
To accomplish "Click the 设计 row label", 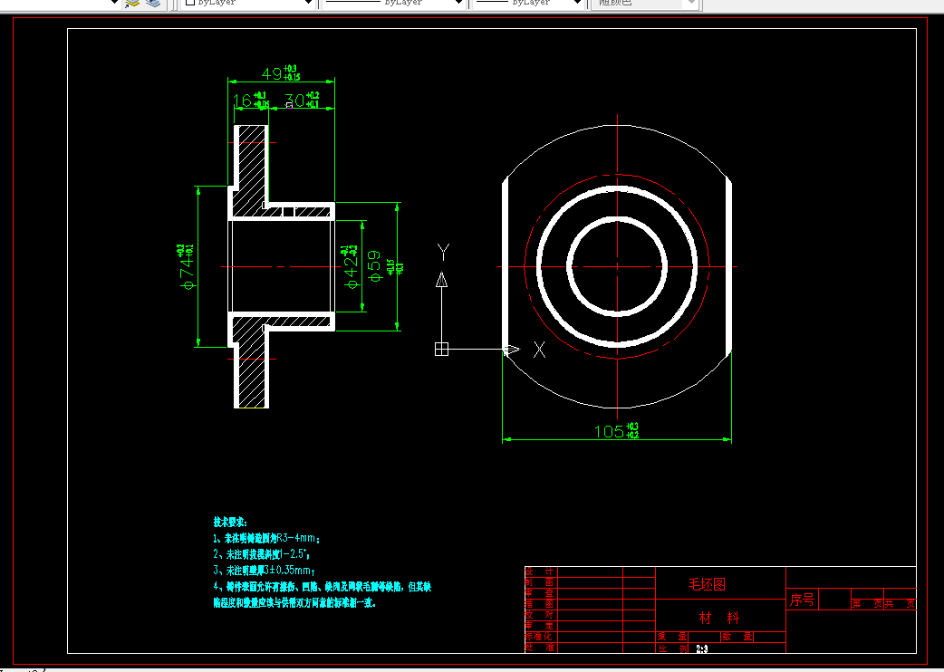I will [540, 571].
